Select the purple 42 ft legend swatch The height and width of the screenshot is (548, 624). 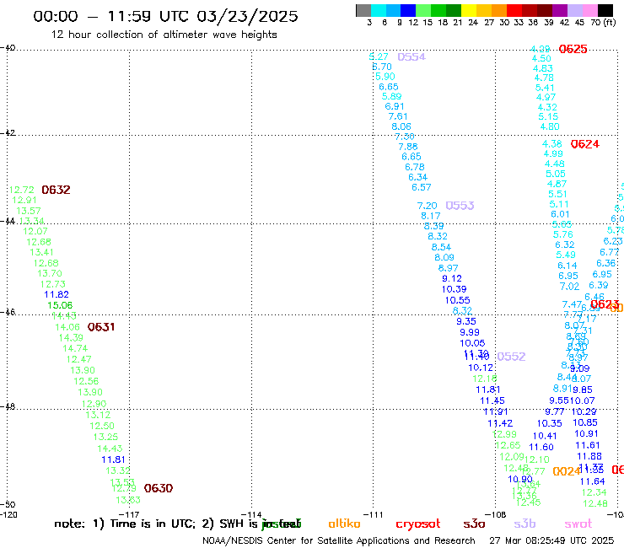pos(559,10)
